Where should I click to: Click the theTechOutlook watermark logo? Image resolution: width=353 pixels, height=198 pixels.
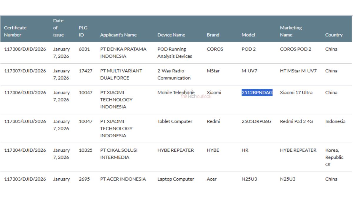click(x=196, y=95)
